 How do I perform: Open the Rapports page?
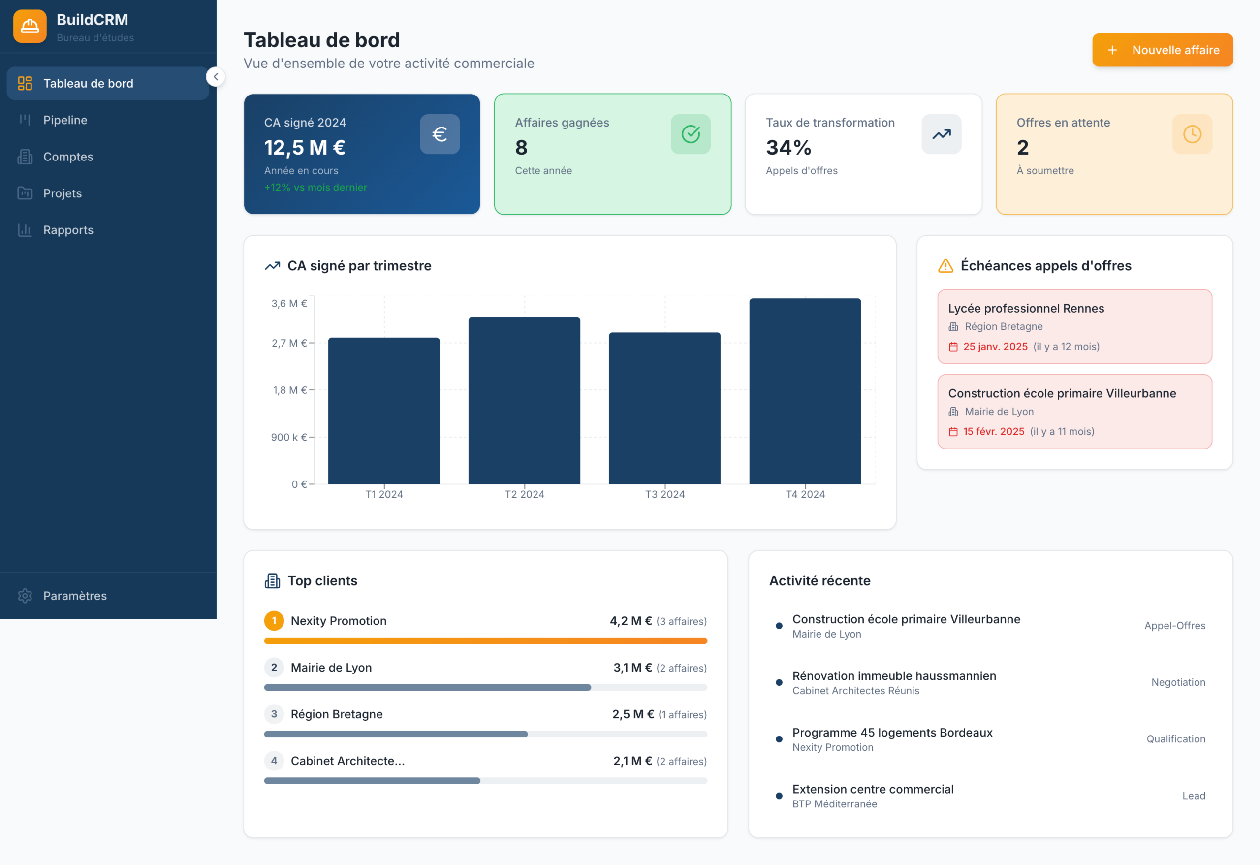click(x=68, y=230)
